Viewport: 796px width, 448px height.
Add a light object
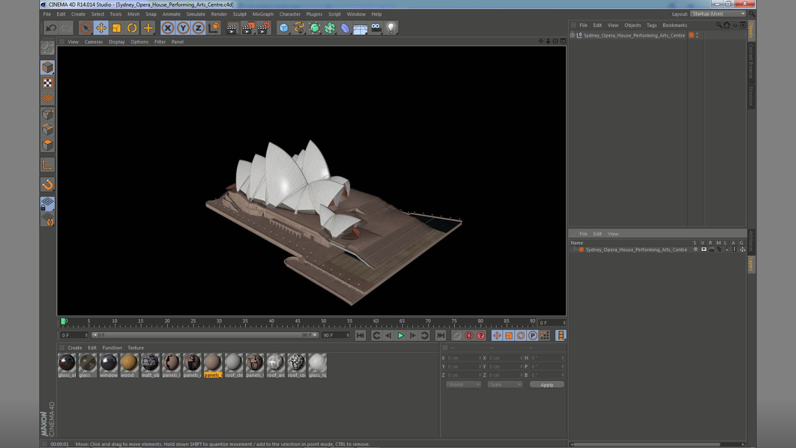click(392, 28)
